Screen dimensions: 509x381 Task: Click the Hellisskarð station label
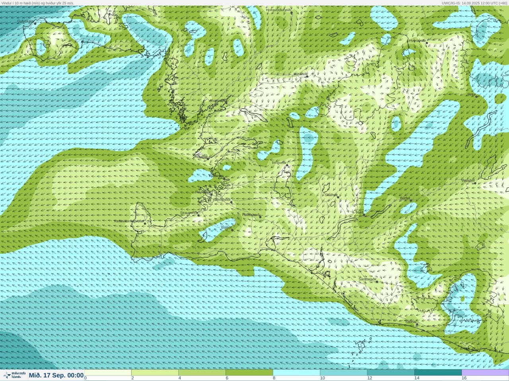point(251,215)
